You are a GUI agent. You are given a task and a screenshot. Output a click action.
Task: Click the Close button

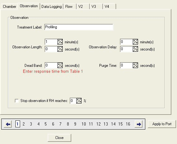pyautogui.click(x=59, y=138)
